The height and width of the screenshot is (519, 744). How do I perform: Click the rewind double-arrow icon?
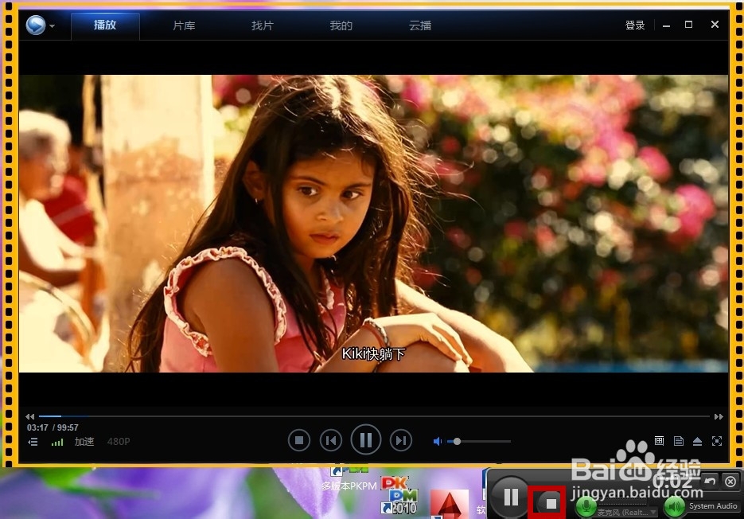30,416
